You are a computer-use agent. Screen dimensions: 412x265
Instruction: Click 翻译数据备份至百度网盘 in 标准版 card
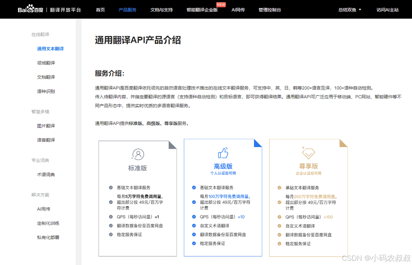(x=140, y=226)
